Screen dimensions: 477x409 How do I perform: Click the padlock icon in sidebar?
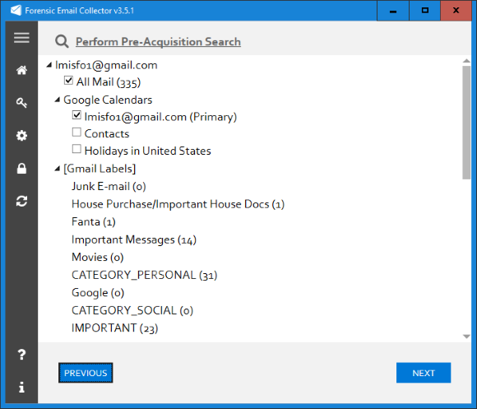[x=21, y=168]
